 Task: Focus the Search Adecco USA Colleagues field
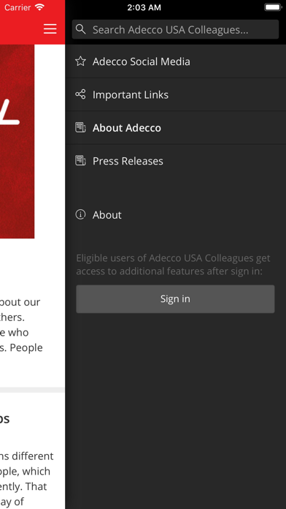pos(175,29)
